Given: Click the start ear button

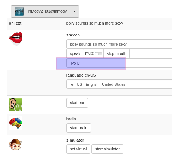Looking at the screenshot, I should (77, 103).
